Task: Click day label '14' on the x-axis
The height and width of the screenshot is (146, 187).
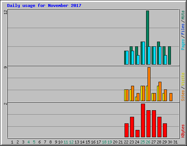Action: tap(82, 142)
